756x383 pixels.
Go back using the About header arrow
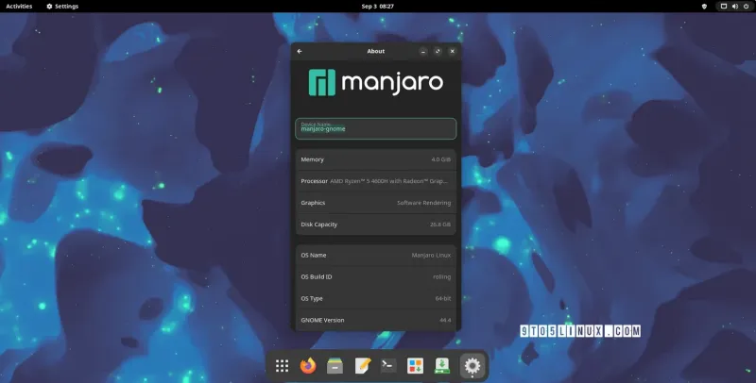[x=300, y=51]
